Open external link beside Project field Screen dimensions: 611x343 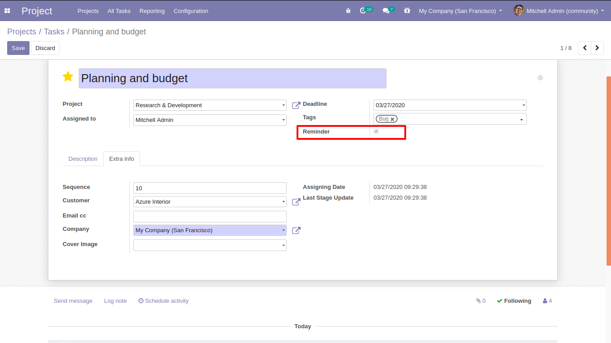[296, 105]
